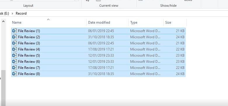Click the Word icon of File Review (1)
Screen dimensions: 228x106
click(x=15, y=31)
